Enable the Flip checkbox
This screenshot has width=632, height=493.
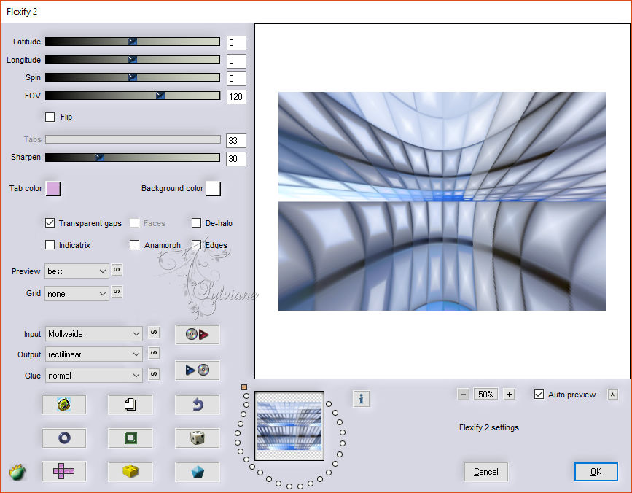pyautogui.click(x=50, y=117)
